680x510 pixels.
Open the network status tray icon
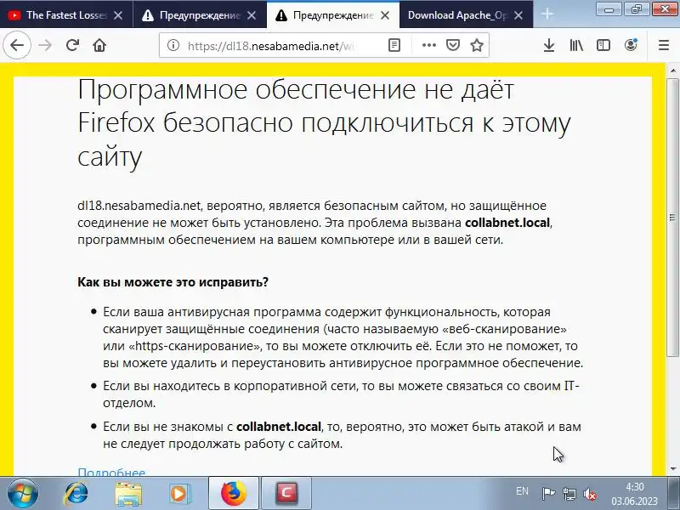569,494
